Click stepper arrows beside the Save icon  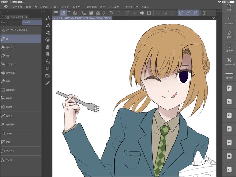pos(104,13)
